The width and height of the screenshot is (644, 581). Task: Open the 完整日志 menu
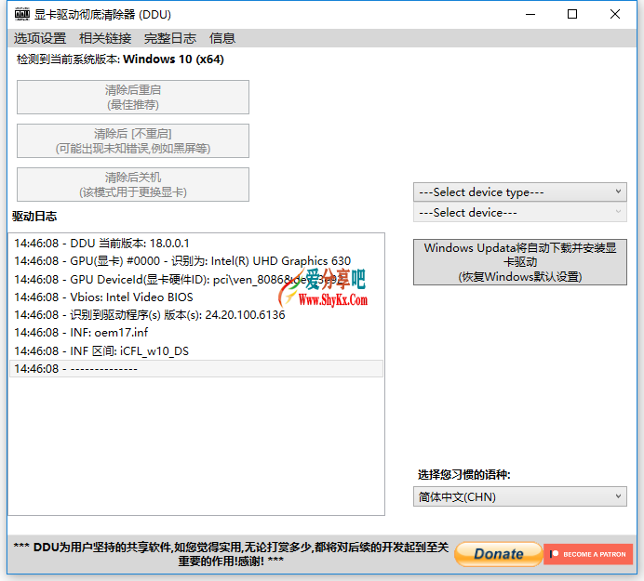(170, 38)
